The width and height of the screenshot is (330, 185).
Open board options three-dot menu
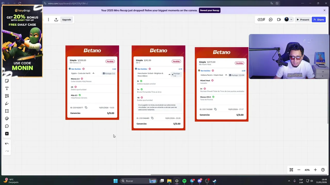pyautogui.click(x=48, y=20)
